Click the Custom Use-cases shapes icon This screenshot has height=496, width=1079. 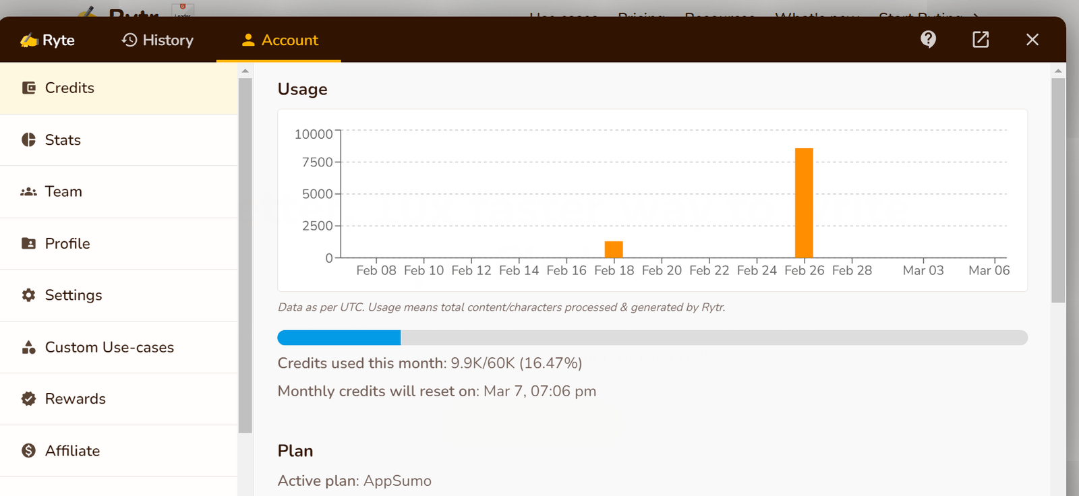(x=28, y=347)
